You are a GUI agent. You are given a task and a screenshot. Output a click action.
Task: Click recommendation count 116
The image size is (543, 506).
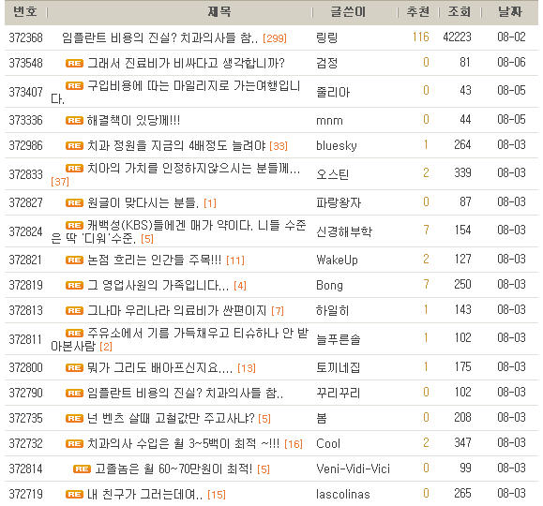coord(421,37)
